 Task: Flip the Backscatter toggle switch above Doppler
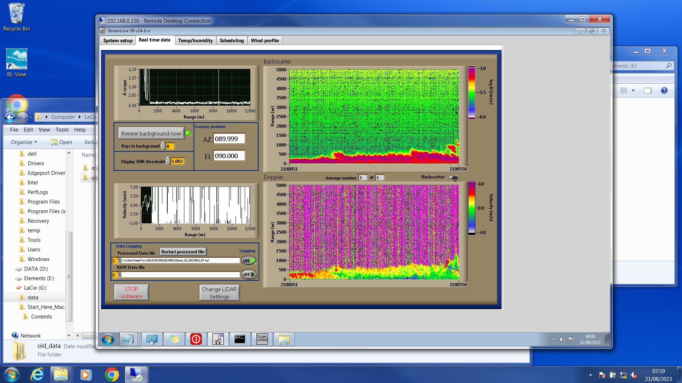(x=454, y=177)
